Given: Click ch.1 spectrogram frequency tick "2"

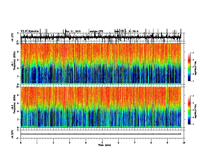Looking at the screenshot, I should (x=18, y=76).
